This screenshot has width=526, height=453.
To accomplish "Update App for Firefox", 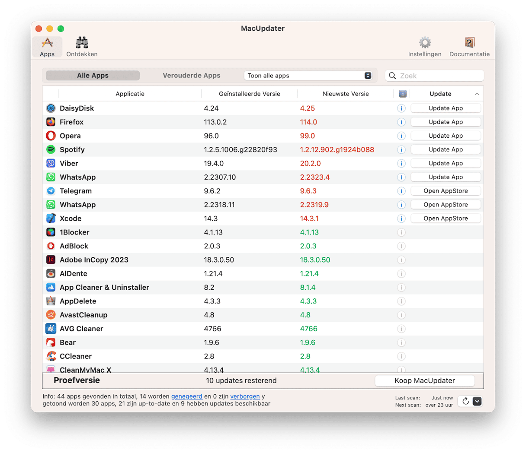I will click(x=446, y=122).
